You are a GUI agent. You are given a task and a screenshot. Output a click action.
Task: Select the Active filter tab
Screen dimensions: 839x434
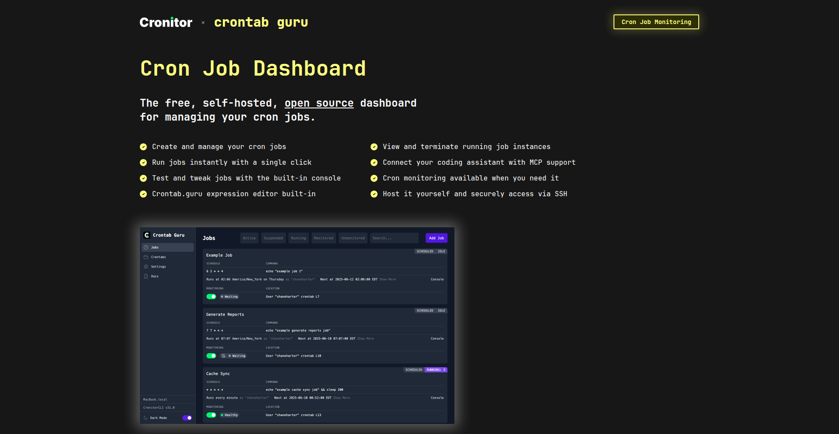click(250, 238)
